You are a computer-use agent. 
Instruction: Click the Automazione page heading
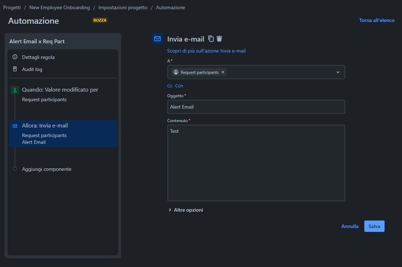coord(33,21)
